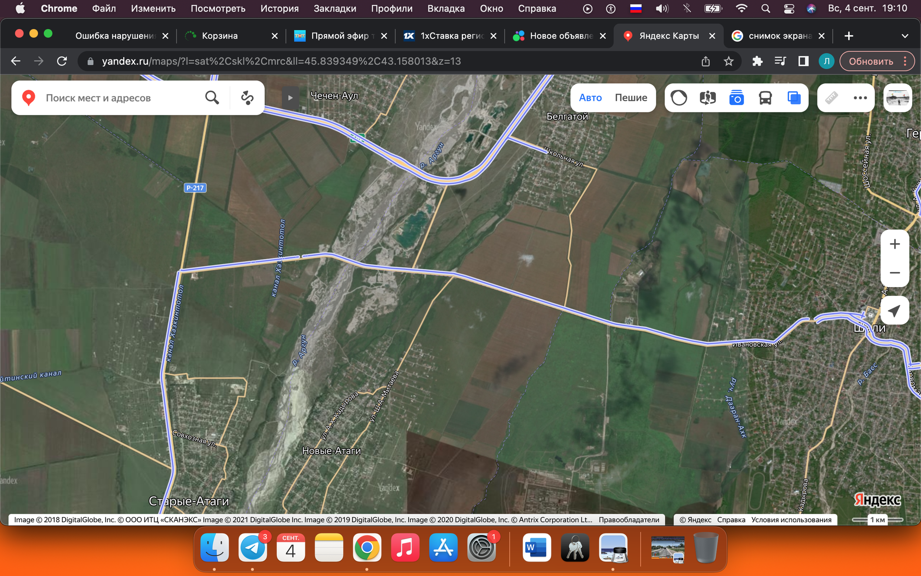Open map layers selector icon

[794, 98]
